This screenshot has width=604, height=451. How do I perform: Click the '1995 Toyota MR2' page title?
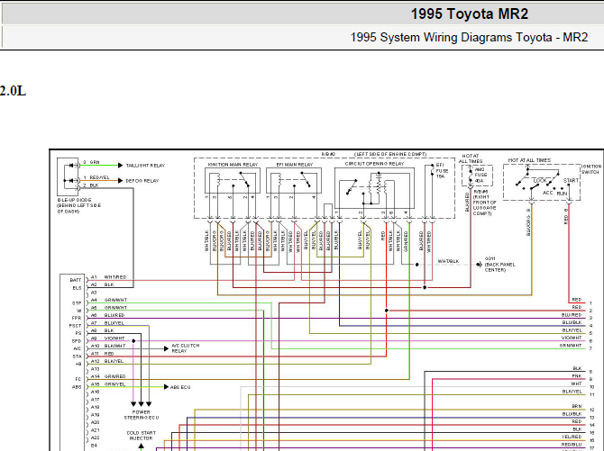(469, 14)
